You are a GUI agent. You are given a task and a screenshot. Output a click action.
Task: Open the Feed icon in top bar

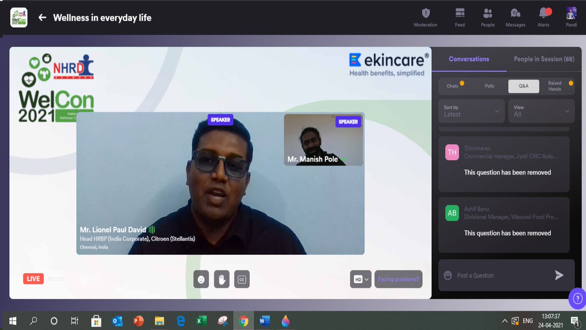pyautogui.click(x=460, y=17)
